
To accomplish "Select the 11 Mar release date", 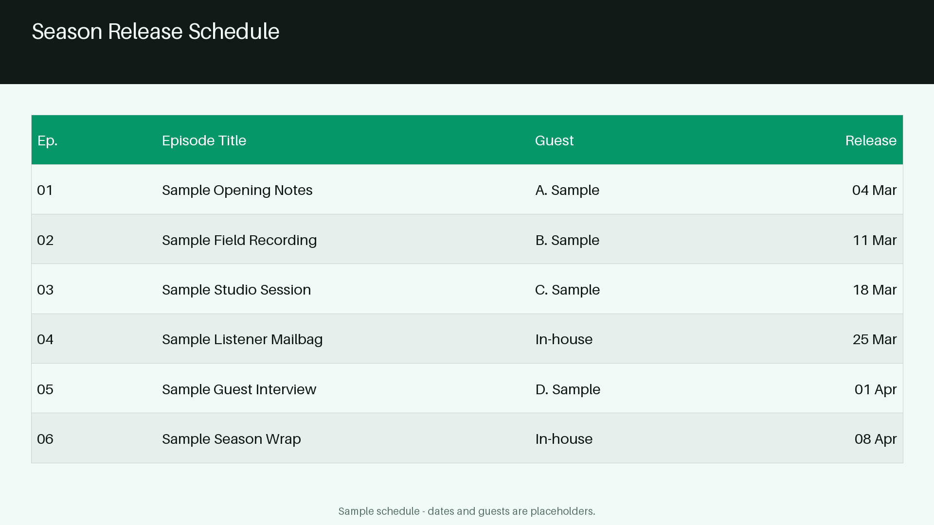I will pos(875,240).
